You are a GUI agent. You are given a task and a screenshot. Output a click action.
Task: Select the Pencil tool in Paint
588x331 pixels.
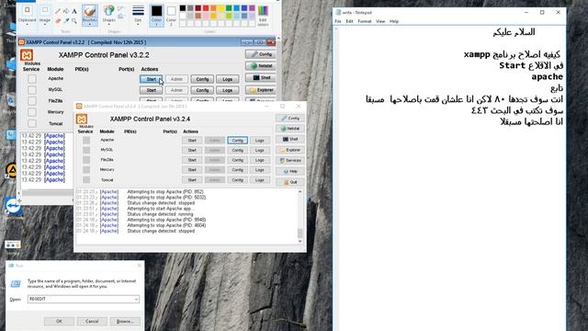(x=58, y=11)
